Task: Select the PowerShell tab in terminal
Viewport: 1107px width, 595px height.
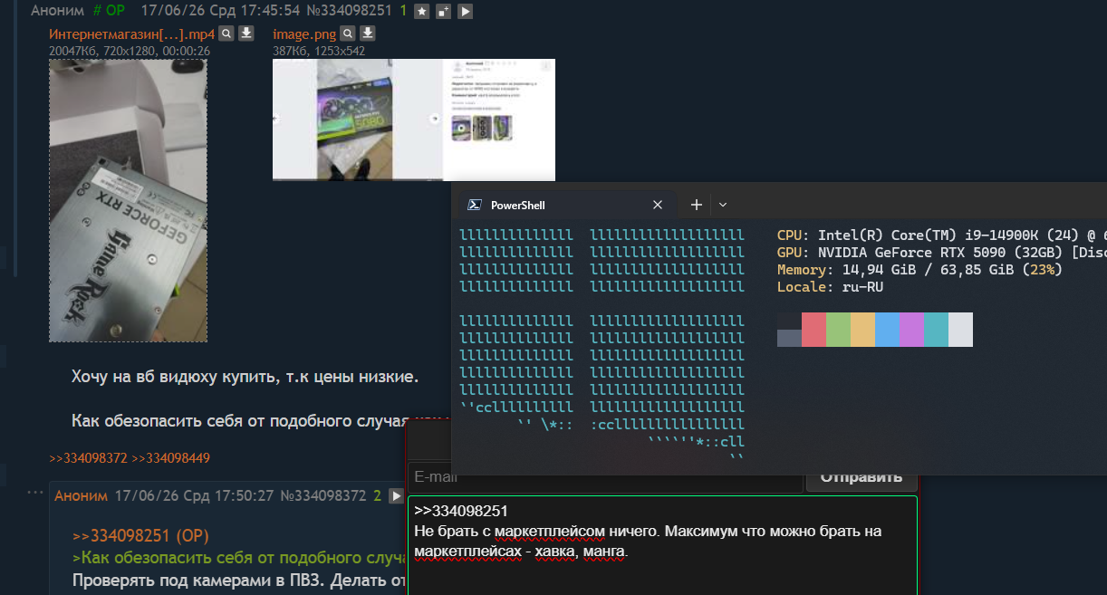Action: [565, 206]
